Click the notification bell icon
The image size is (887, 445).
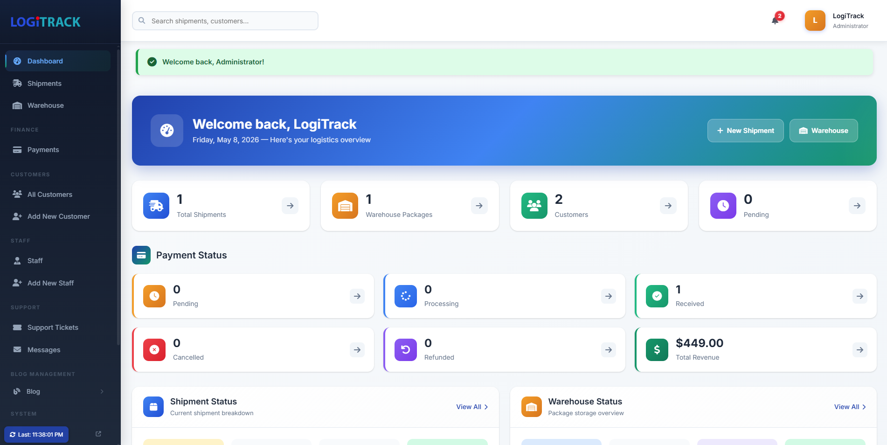pyautogui.click(x=775, y=21)
